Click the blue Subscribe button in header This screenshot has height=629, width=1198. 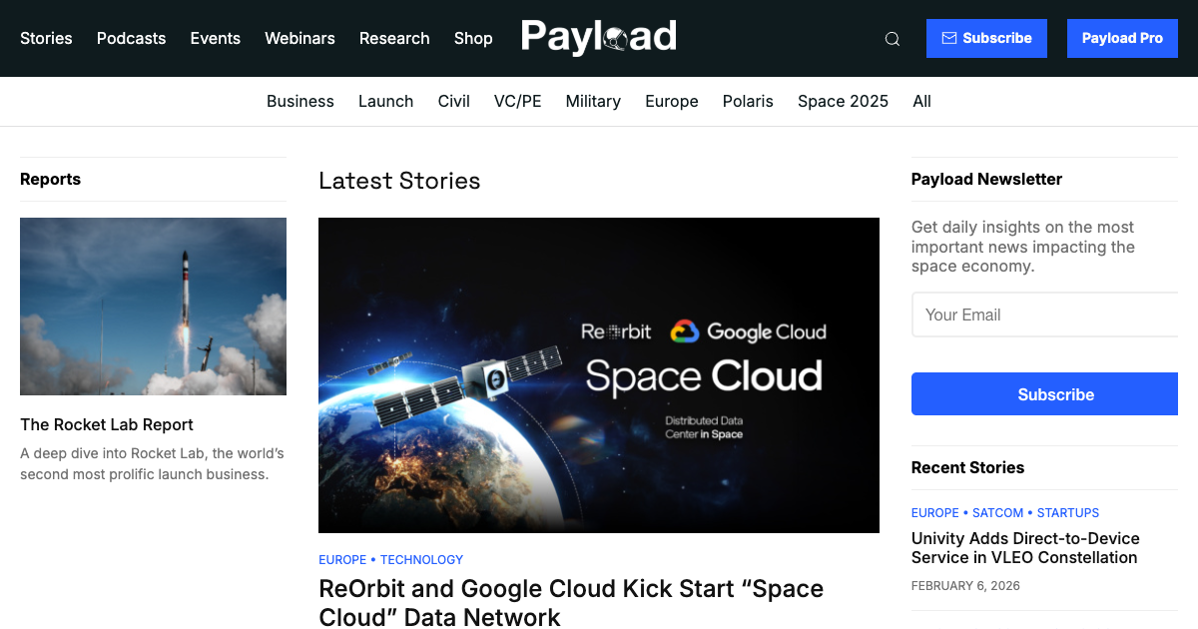click(x=986, y=38)
